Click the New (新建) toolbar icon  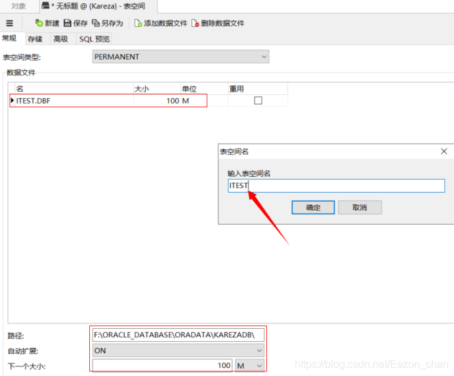(39, 23)
